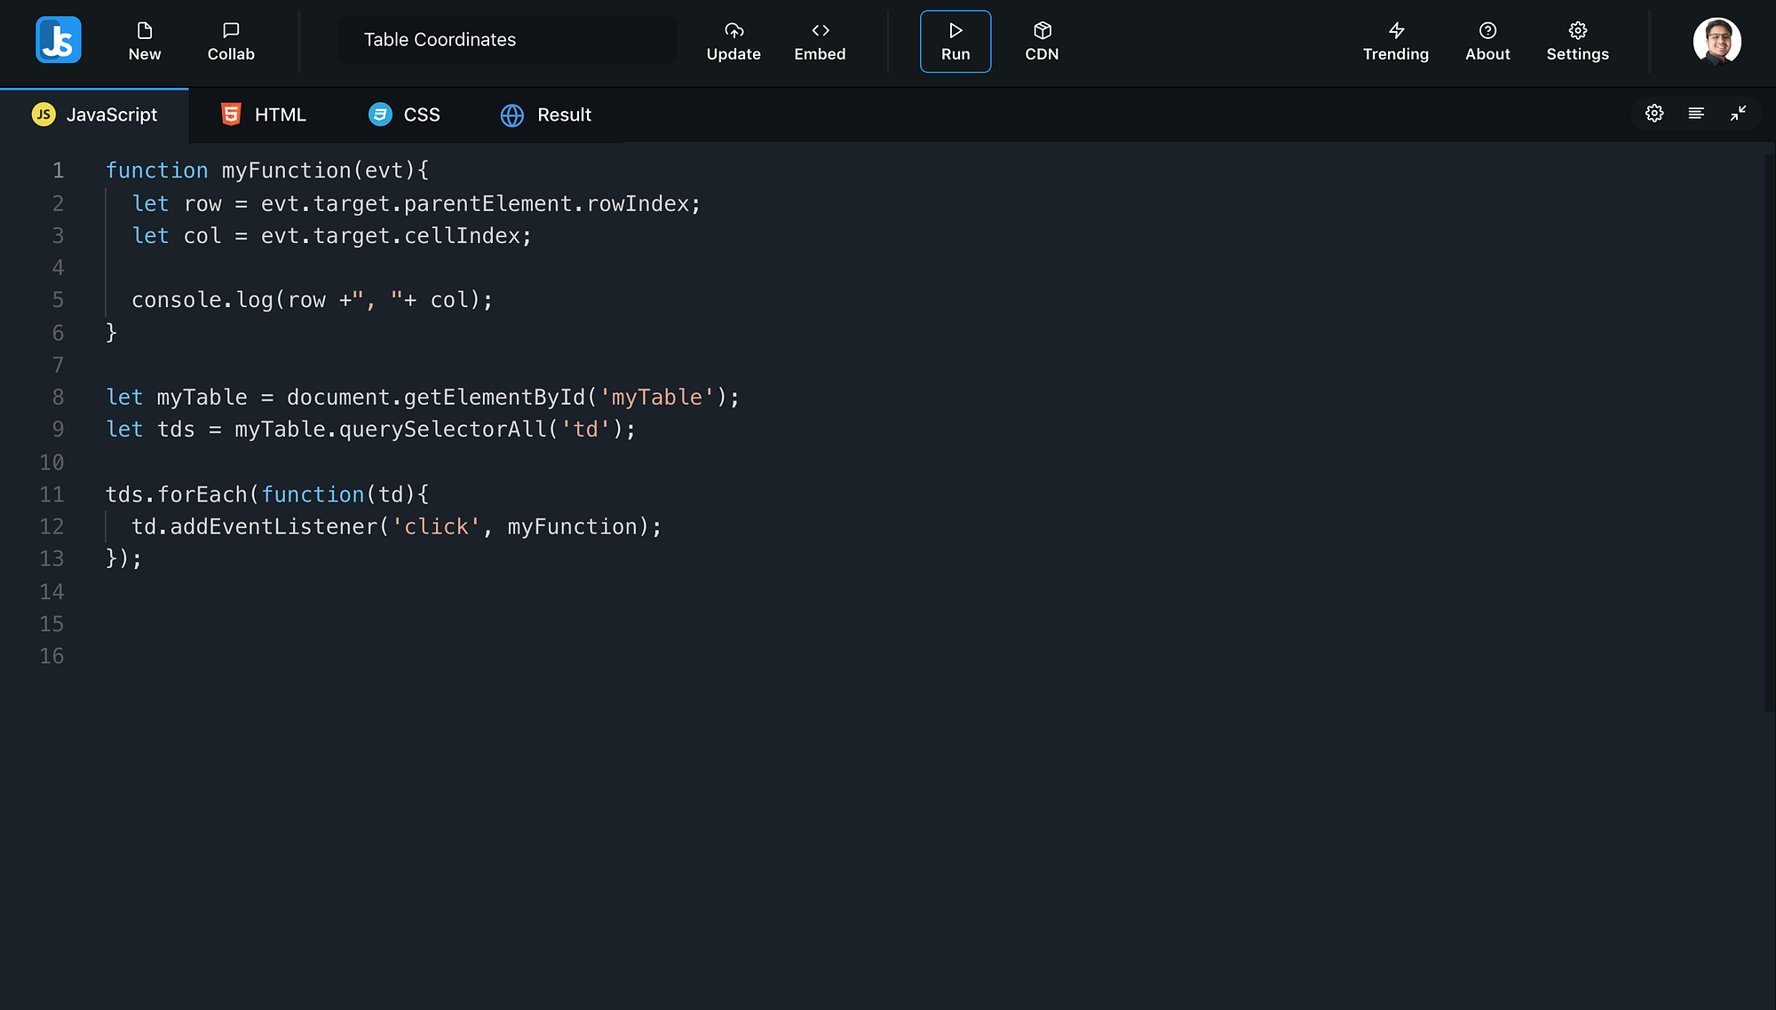The width and height of the screenshot is (1776, 1010).
Task: Open the CDN package manager
Action: tap(1042, 41)
